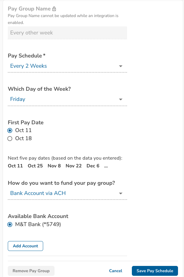Screen dimensions: 184x277
Task: Click the lock icon beside Pay Group Name
Action: click(x=54, y=9)
